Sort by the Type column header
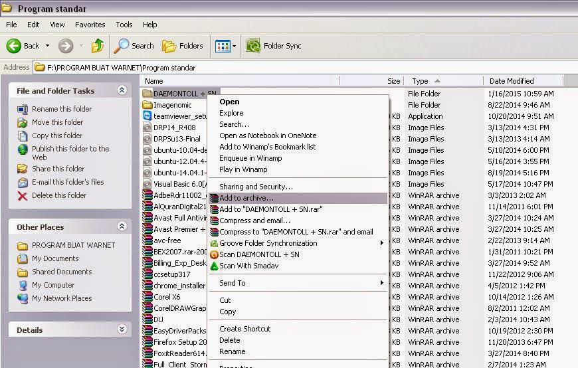This screenshot has height=368, width=578. (x=444, y=81)
